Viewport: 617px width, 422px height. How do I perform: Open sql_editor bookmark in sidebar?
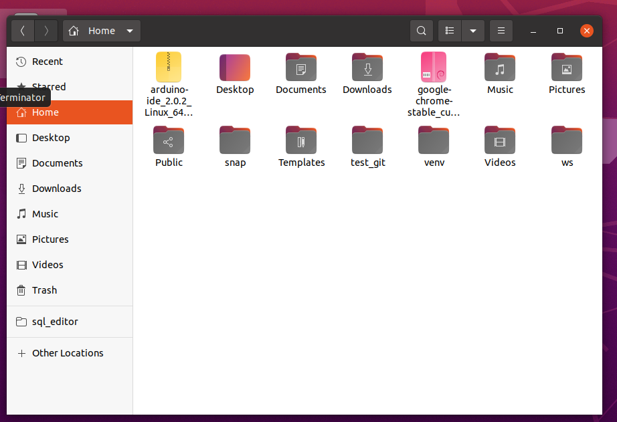pyautogui.click(x=70, y=322)
